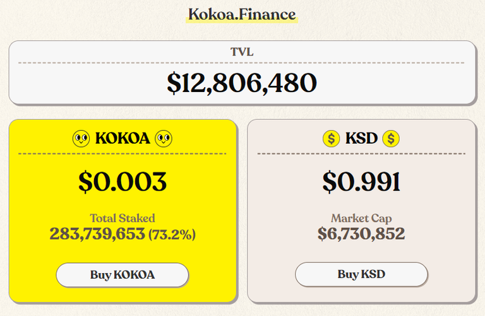The height and width of the screenshot is (316, 485).
Task: Click the KOKOA card heading text
Action: pos(123,138)
